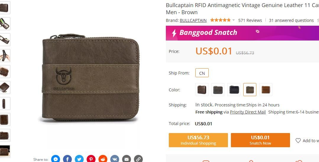Select CN ship-from option
The image size is (319, 162).
click(202, 73)
